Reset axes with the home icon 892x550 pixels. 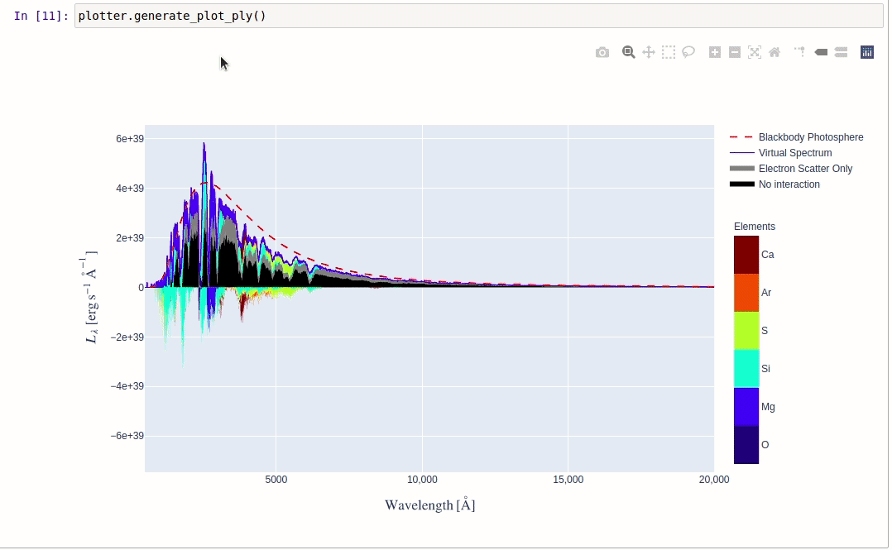tap(774, 51)
